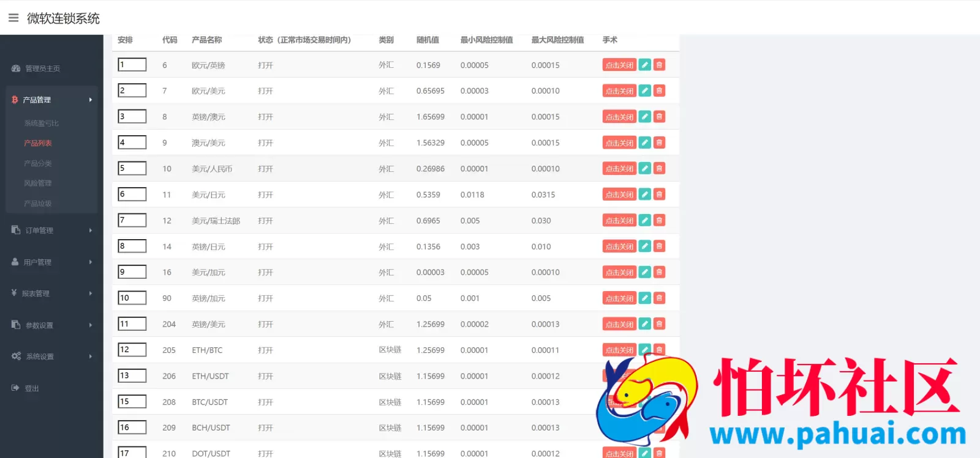Delete 美元/人民币 with the trash icon
The image size is (980, 458).
point(659,168)
